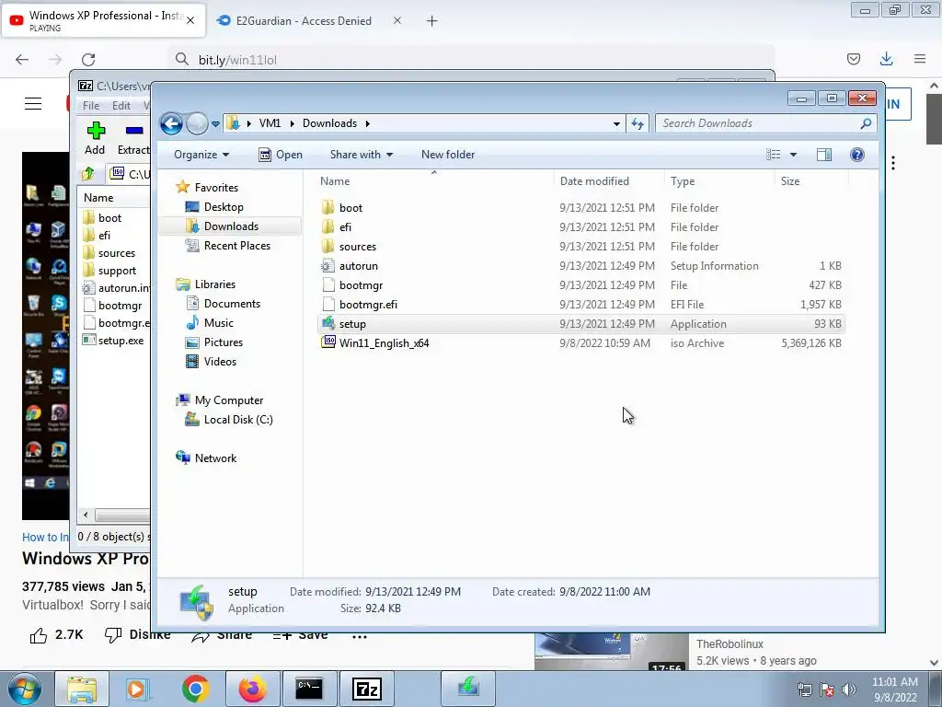Open Chrome from the taskbar

(195, 689)
